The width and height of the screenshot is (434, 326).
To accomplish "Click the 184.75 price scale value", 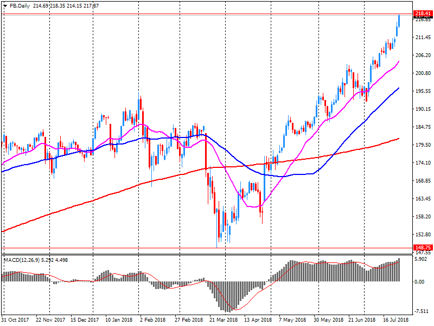I will coord(424,127).
